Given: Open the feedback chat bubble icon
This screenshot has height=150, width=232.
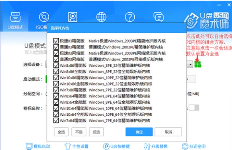Looking at the screenshot, I should [158, 17].
